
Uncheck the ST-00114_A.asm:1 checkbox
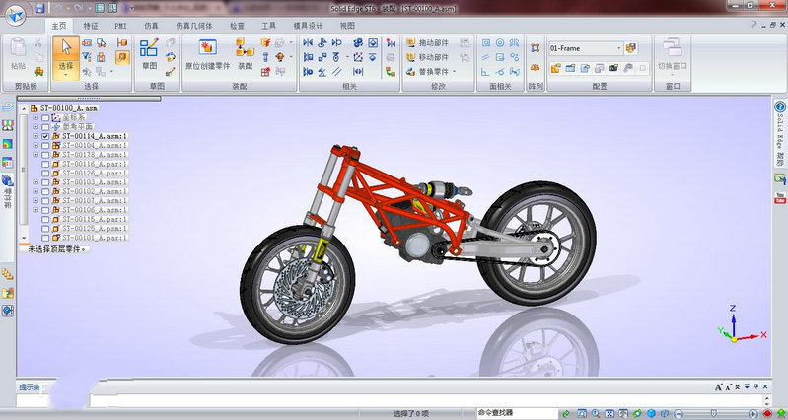pos(45,136)
